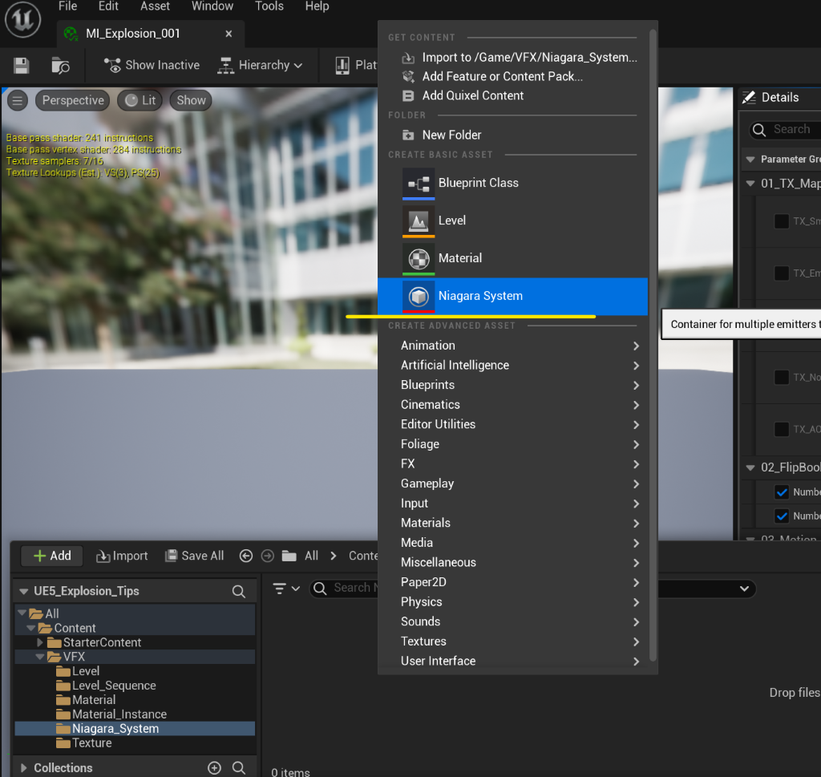Enable the TX_Sm parameter checkbox
Viewport: 821px width, 777px height.
[x=782, y=221]
